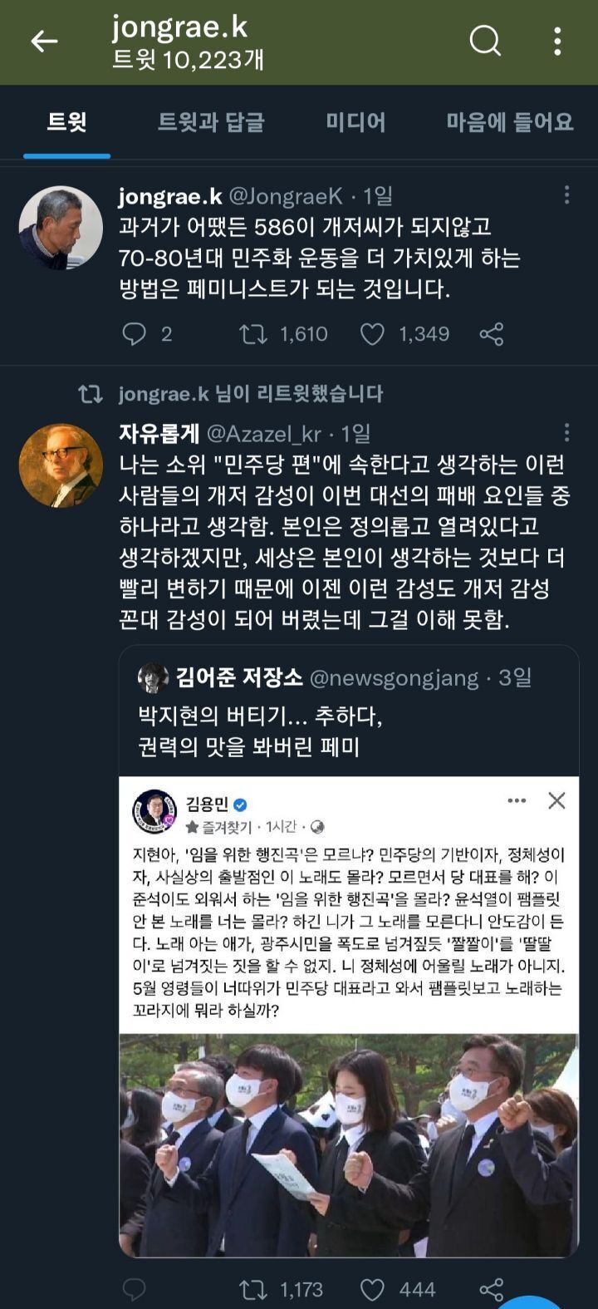Expand options for the 자유롭게 tweet
This screenshot has height=1309, width=598.
tap(566, 432)
